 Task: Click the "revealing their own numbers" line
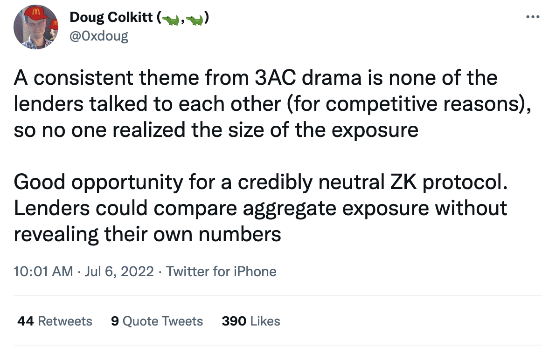[x=147, y=234]
